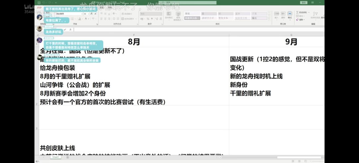Select row 2 header

coord(37,76)
